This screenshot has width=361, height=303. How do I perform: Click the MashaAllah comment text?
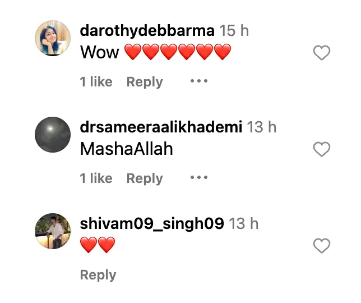pos(126,149)
